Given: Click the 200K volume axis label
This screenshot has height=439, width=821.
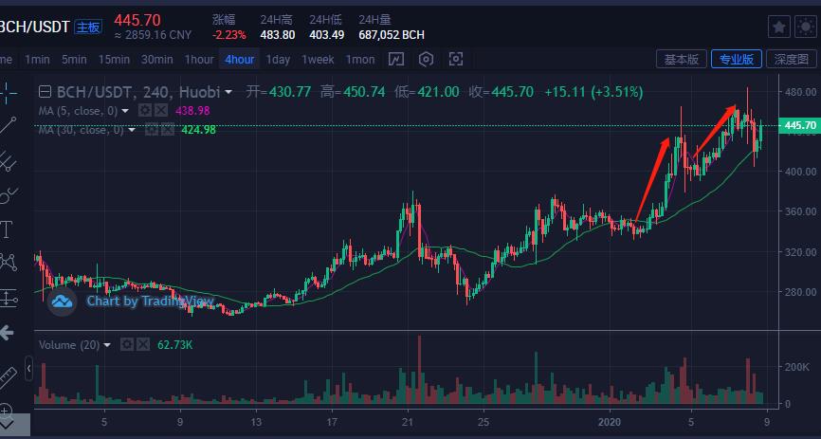Looking at the screenshot, I should [796, 367].
